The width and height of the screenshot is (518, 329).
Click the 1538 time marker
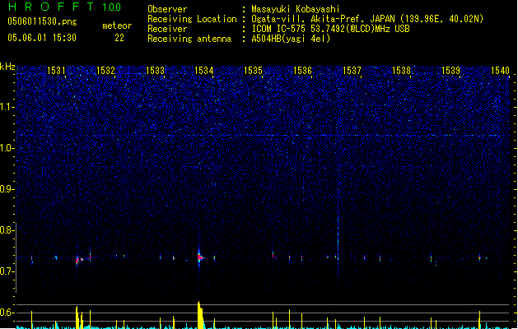coord(401,71)
